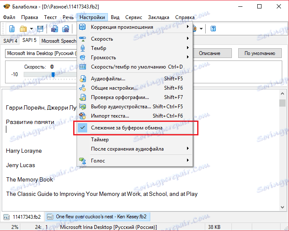Open the Правка menu
This screenshot has width=289, height=231.
(30, 17)
